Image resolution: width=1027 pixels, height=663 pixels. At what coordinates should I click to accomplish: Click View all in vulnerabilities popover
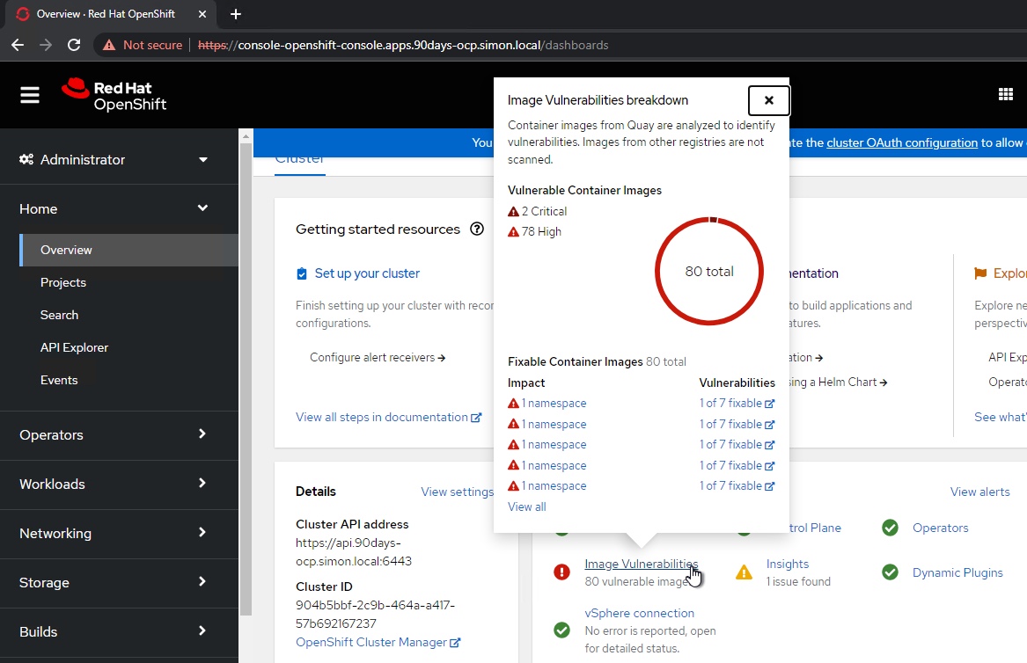click(526, 506)
